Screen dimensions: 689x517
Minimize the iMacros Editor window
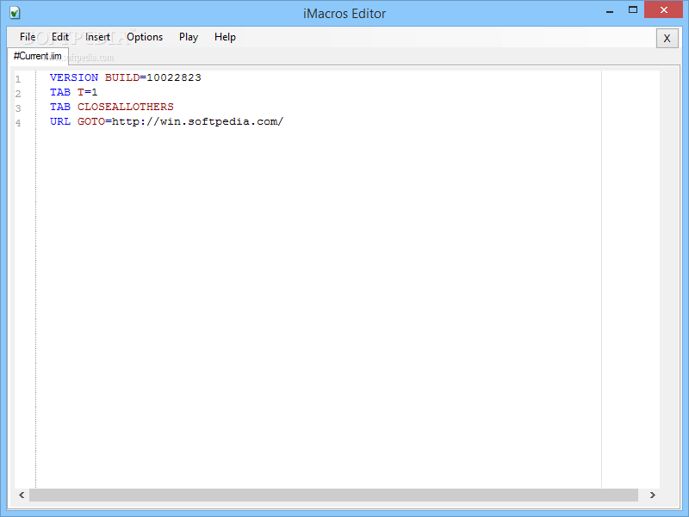610,10
